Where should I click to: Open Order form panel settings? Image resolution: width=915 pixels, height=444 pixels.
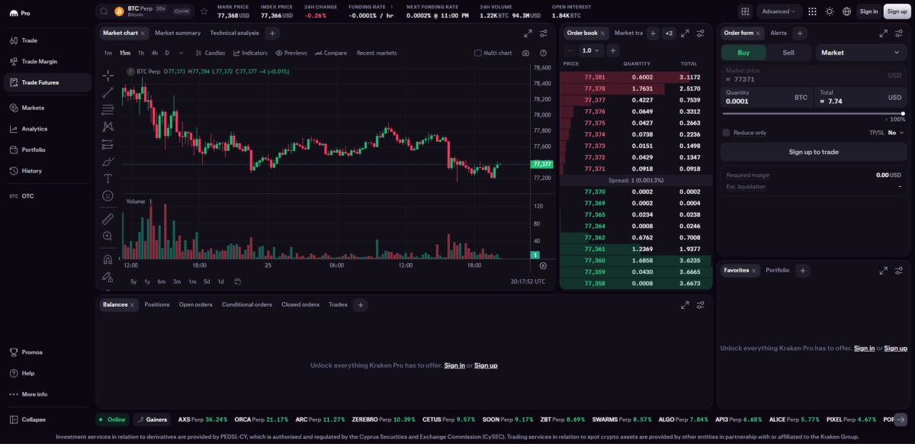coord(899,34)
